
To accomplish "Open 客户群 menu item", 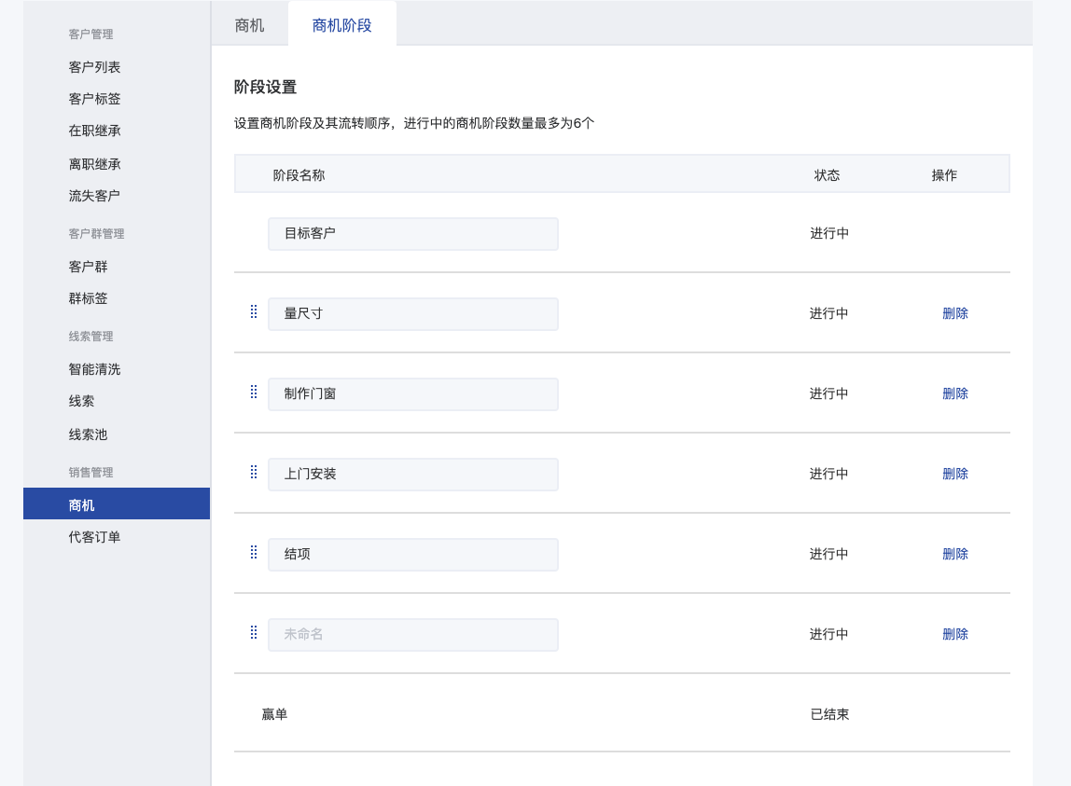I will (88, 267).
